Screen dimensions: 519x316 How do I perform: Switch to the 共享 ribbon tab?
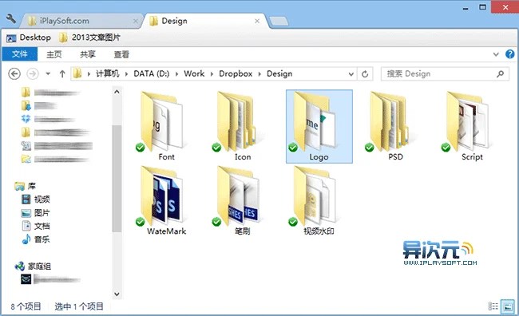[x=88, y=54]
